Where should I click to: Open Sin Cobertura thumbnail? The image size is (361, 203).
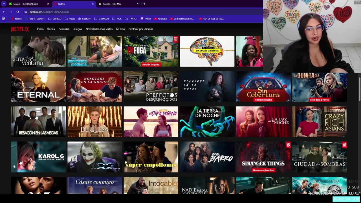click(263, 87)
